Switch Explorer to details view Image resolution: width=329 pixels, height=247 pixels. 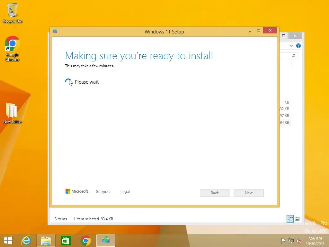(290, 219)
